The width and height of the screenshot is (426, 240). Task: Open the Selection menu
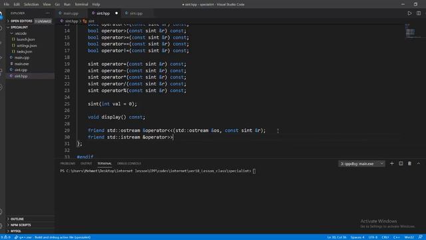coord(31,5)
